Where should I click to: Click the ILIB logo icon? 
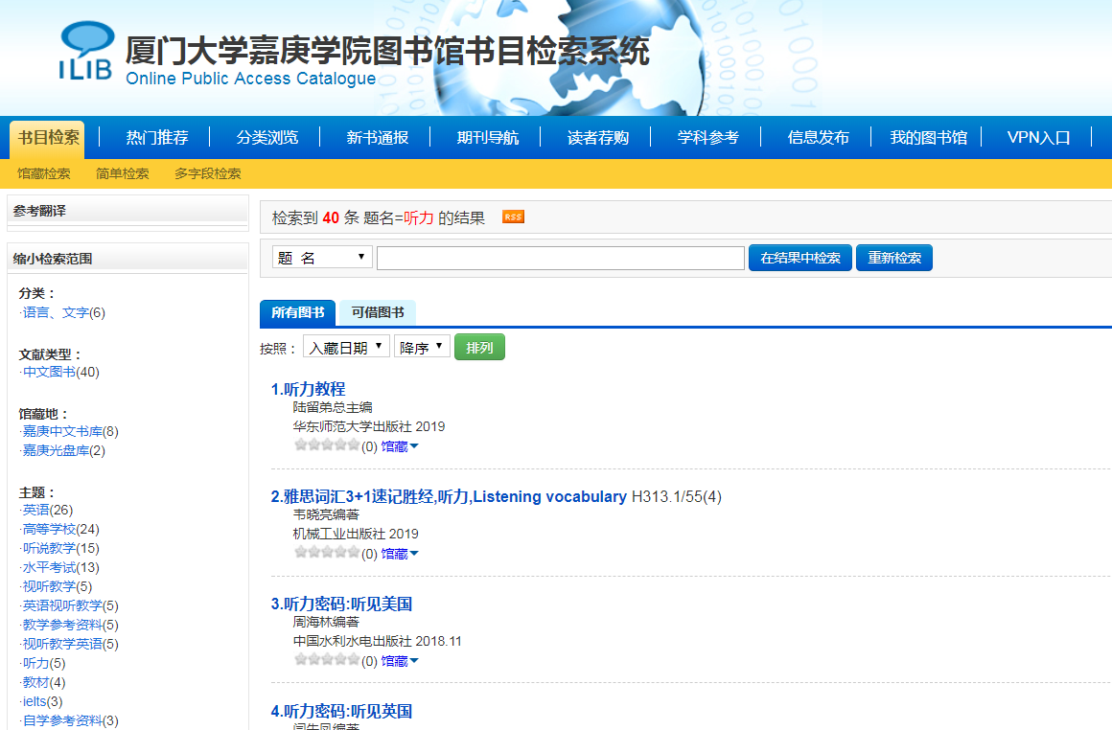tap(85, 51)
